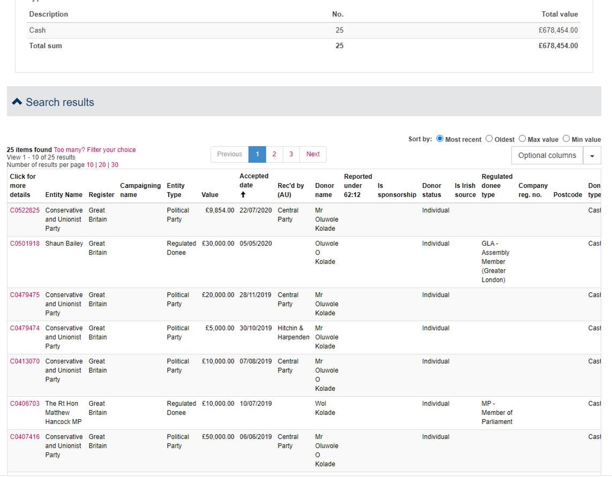Open donation record C0479475
Image resolution: width=612 pixels, height=477 pixels.
(25, 295)
